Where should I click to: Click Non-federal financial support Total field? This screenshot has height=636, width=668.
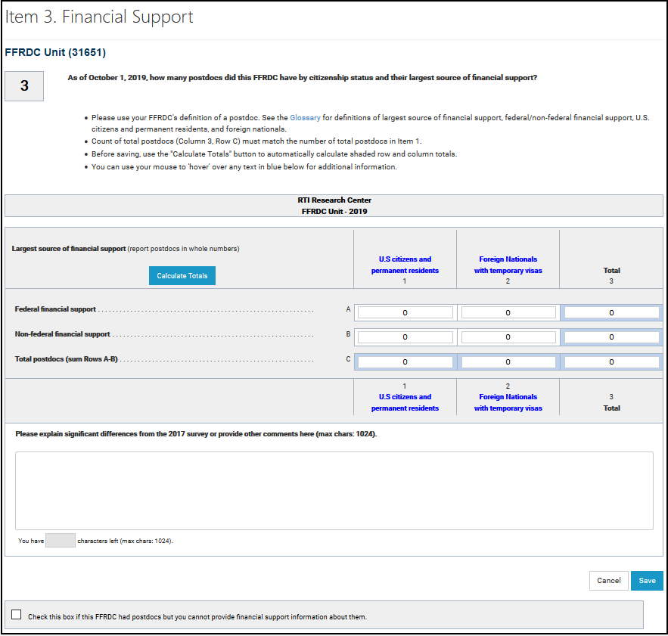click(x=611, y=337)
